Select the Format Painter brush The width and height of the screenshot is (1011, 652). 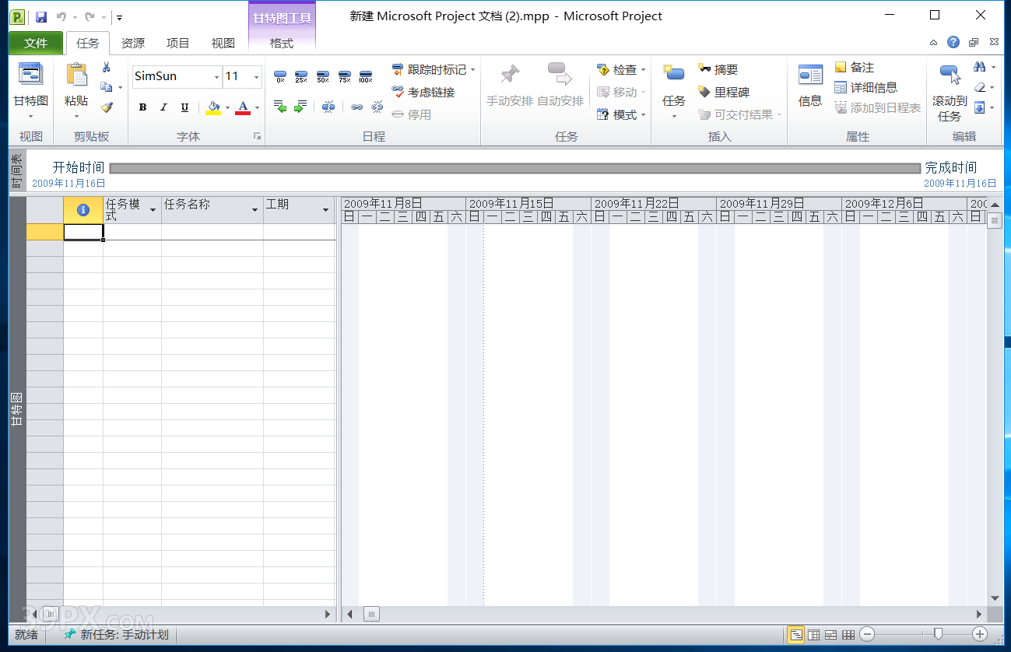(107, 107)
